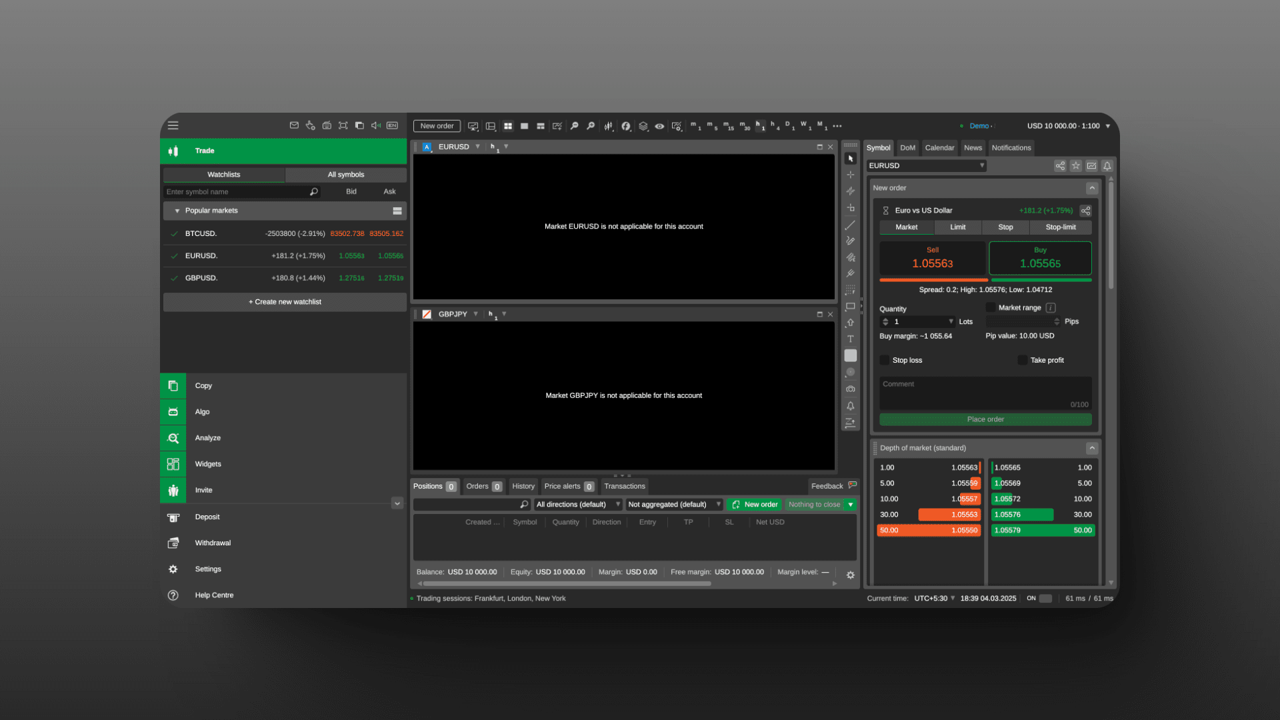The width and height of the screenshot is (1280, 720).
Task: Enable the Take profit checkbox
Action: tap(1023, 360)
